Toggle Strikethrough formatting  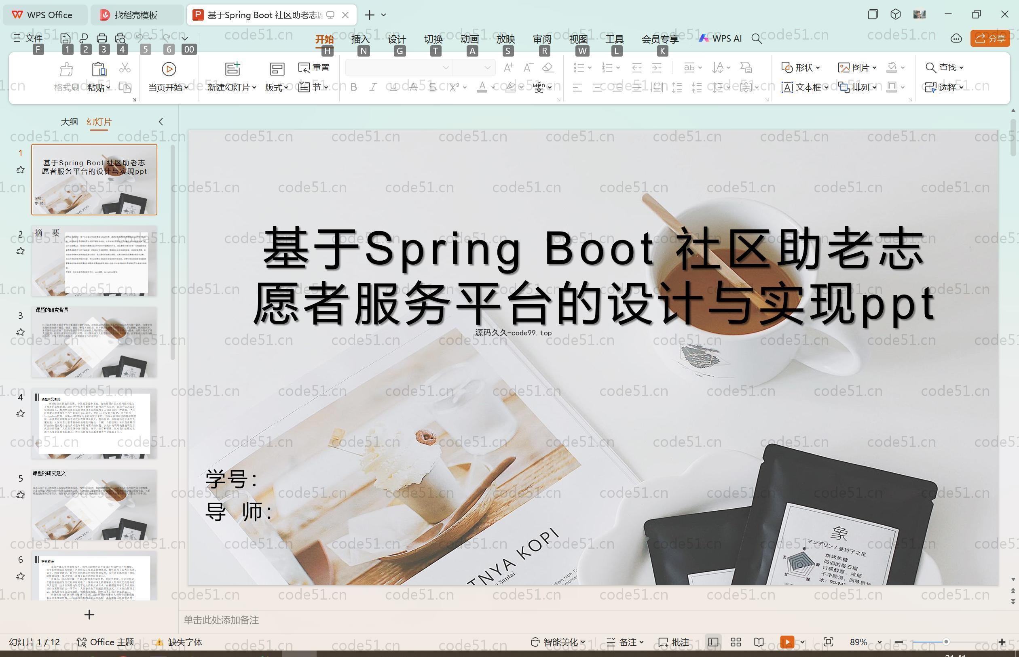click(413, 87)
